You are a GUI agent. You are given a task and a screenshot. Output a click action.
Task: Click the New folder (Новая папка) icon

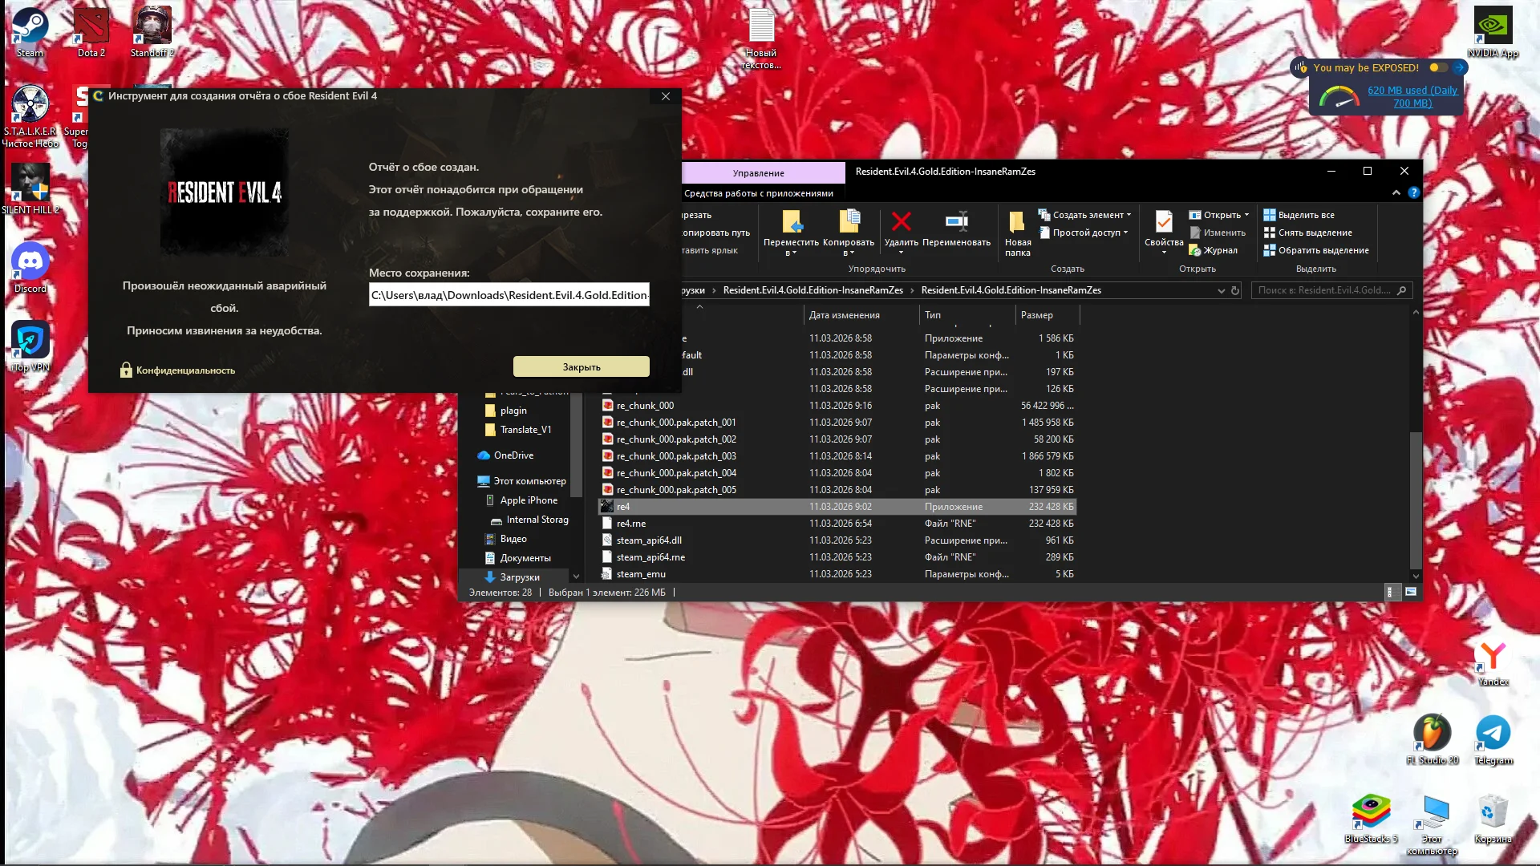pyautogui.click(x=1016, y=222)
